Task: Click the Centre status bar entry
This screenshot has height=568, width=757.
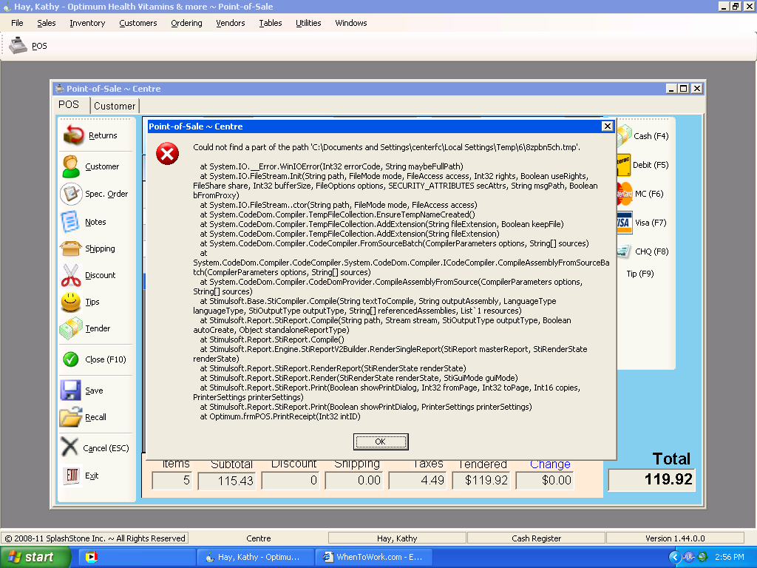Action: [258, 538]
